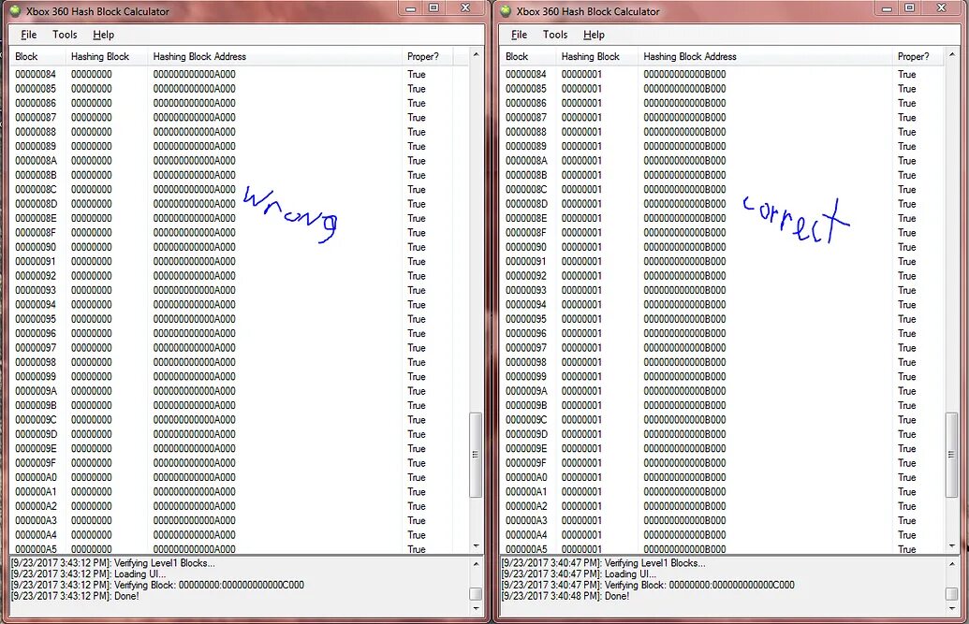The image size is (969, 624).
Task: Click True value for block 00000088 in left window
Action: click(x=417, y=132)
